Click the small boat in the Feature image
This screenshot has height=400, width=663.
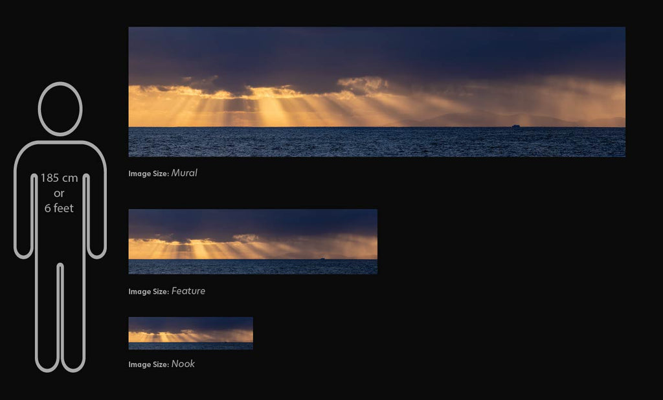322,259
